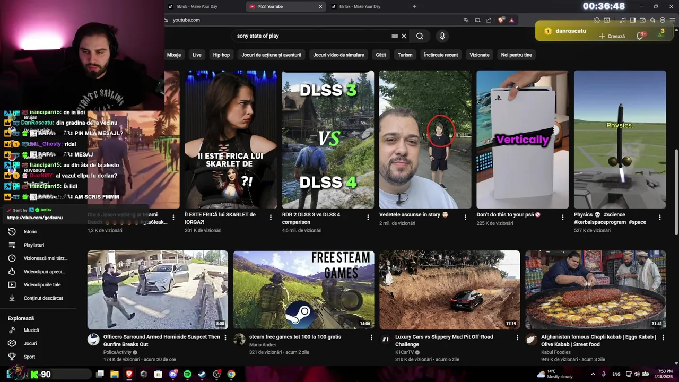Open the DLSS 3 vs DLSS 4 short thumbnail

[x=328, y=140]
